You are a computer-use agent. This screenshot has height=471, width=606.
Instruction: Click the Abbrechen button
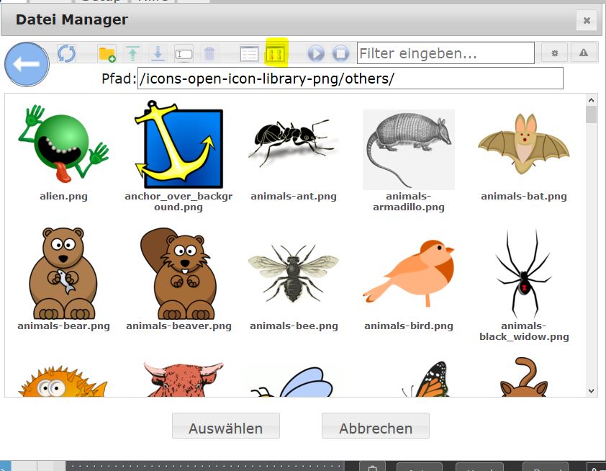375,428
